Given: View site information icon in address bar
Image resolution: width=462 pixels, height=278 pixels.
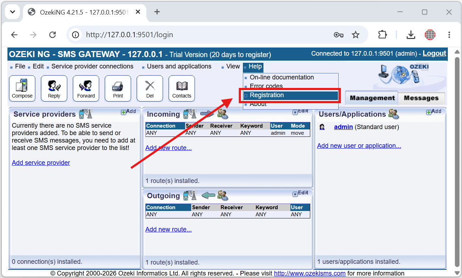Looking at the screenshot, I should click(x=75, y=35).
